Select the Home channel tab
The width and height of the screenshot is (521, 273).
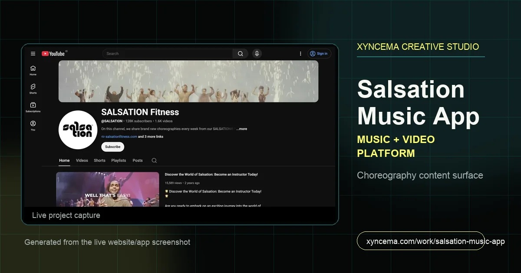[64, 160]
